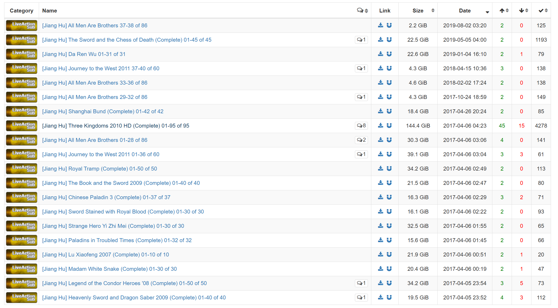Open Three Kingdoms 8 comments badge
558x308 pixels.
pos(361,126)
